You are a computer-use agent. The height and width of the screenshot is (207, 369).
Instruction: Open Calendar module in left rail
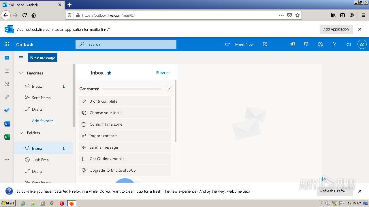7,71
